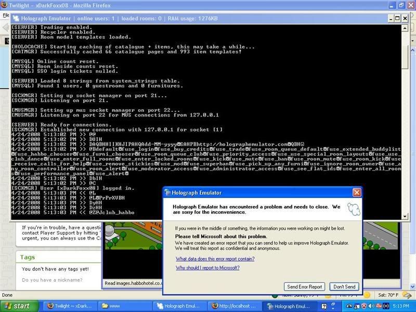
Task: Click the system tray clock
Action: [402, 306]
